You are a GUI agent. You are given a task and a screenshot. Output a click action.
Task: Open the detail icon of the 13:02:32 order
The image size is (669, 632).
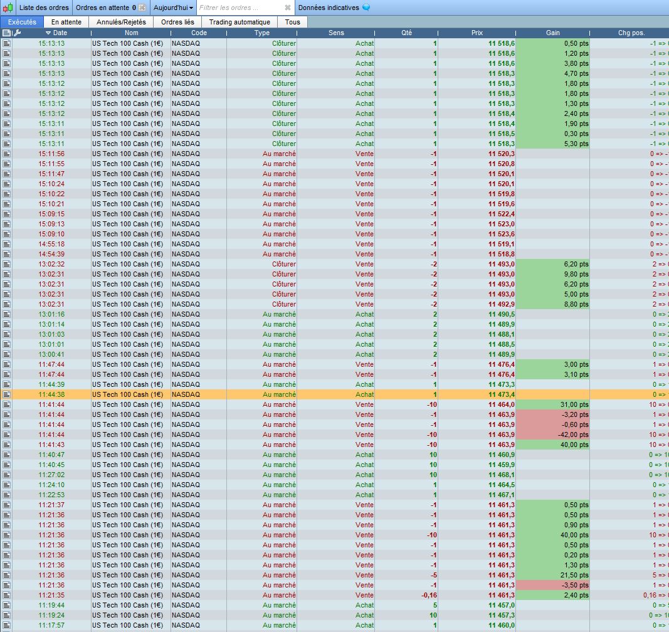pos(6,264)
